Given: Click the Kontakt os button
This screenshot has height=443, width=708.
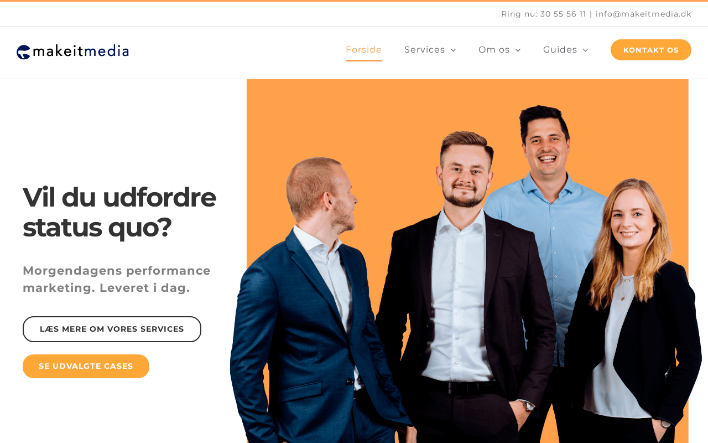Looking at the screenshot, I should pos(651,50).
